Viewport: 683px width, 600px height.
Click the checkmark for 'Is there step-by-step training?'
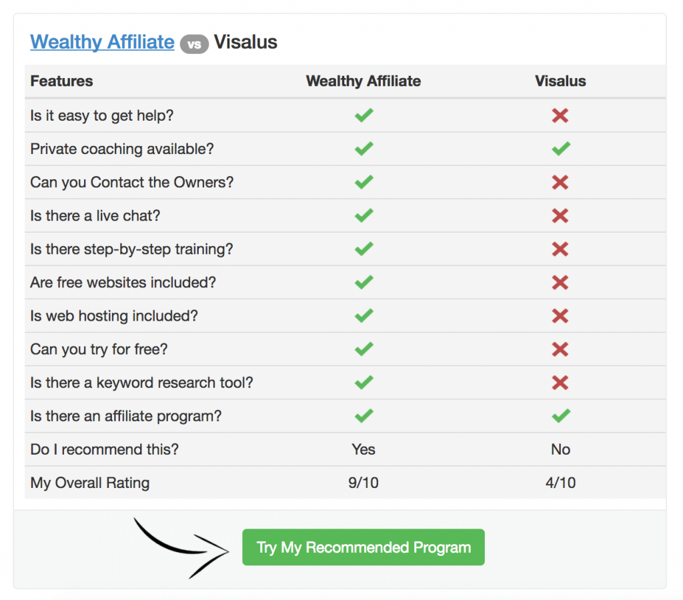[364, 249]
